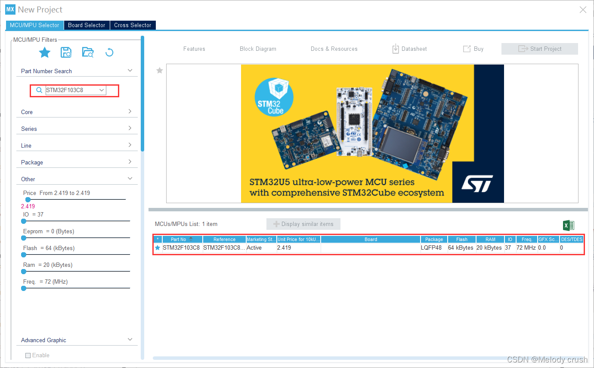Click the 2.419 unit price cell
Screen dimensions: 594x368
click(299, 248)
